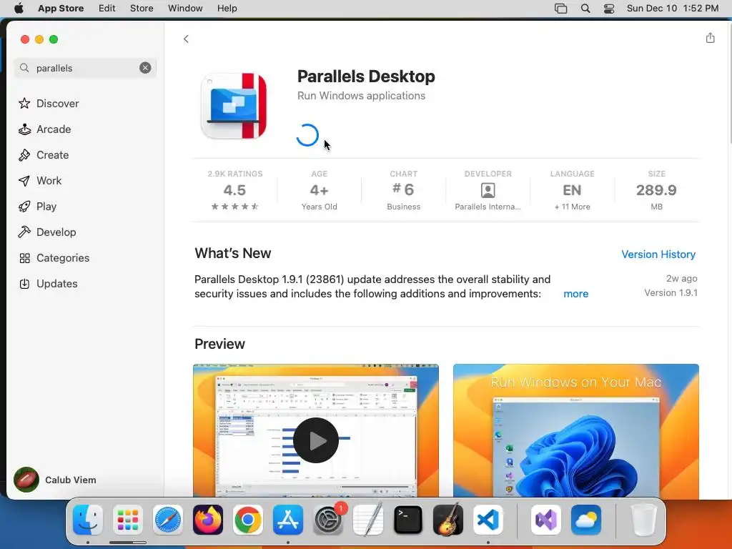
Task: Launch Firefox from the Dock
Action: pos(208,520)
